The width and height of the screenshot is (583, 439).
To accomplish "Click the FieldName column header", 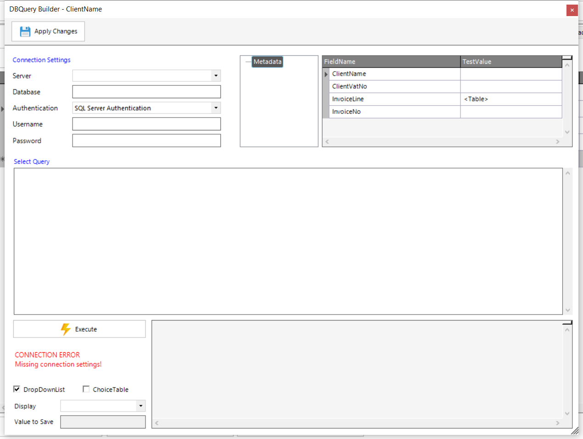I will click(x=391, y=62).
